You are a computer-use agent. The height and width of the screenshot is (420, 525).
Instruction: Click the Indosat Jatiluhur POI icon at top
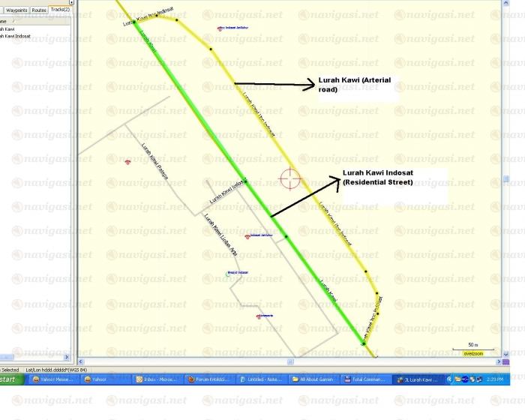coord(220,28)
